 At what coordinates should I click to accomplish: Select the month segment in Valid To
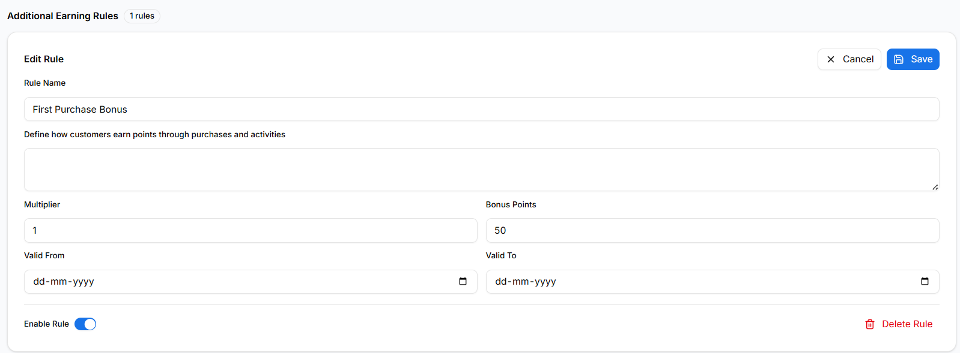[x=521, y=282]
